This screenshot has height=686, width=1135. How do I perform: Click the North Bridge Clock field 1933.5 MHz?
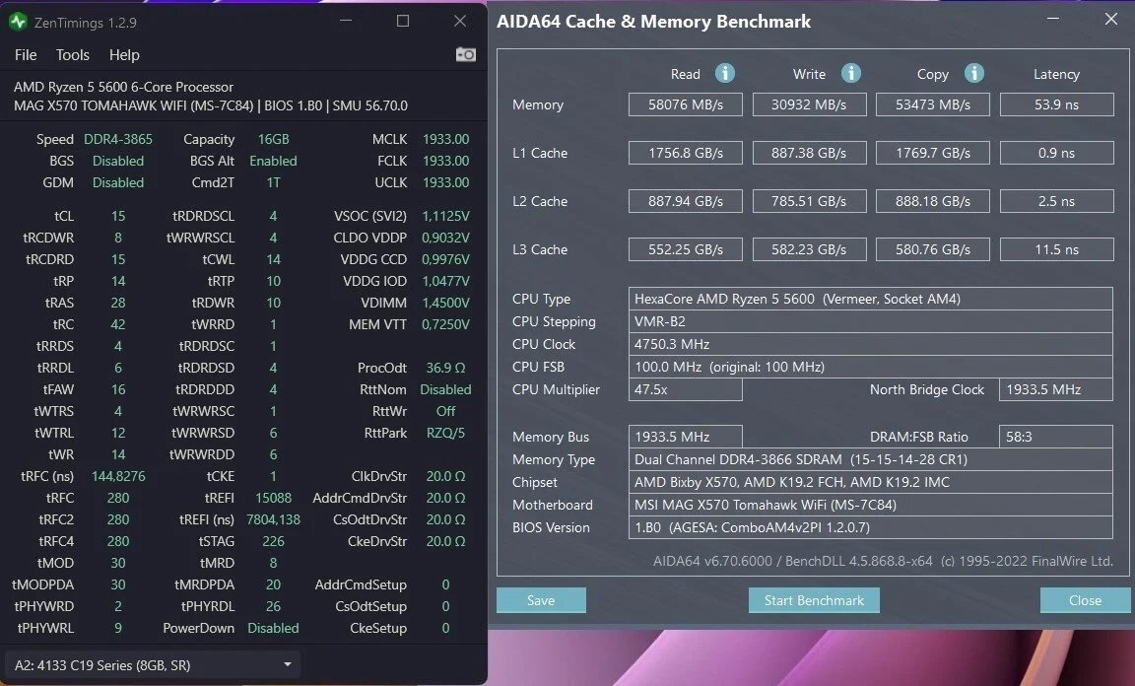coord(1055,389)
